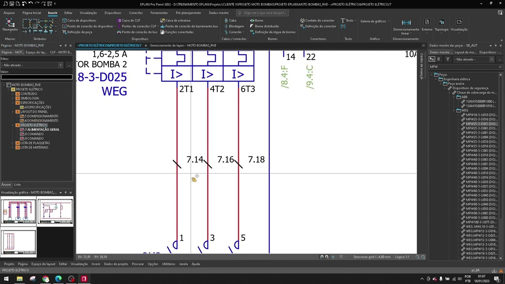Insert Ponto de conexão do dispositivo
Viewport: 505px width, 284px height.
tap(88, 26)
